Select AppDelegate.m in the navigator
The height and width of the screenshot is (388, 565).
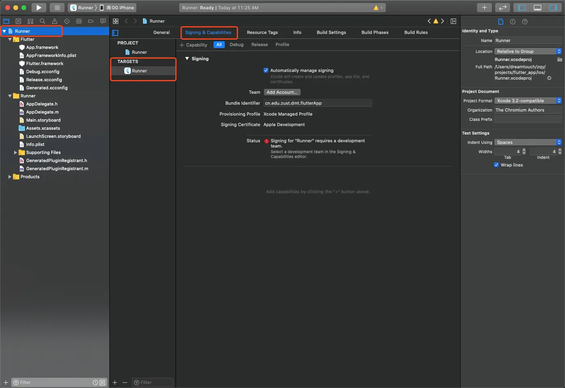[x=42, y=112]
